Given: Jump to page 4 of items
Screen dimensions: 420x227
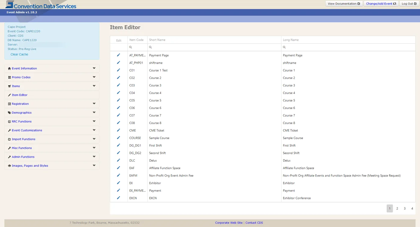Looking at the screenshot, I should coord(412,208).
